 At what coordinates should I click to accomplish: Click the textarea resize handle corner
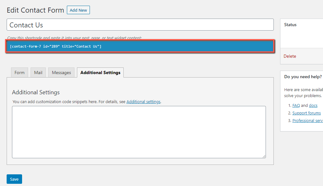click(x=264, y=156)
